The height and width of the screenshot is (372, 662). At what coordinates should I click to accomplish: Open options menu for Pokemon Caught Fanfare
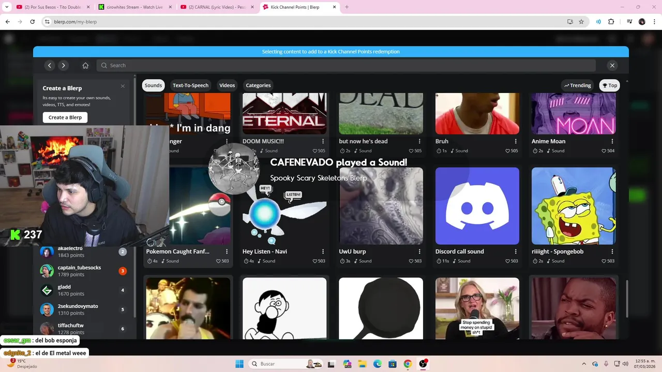coord(227,252)
